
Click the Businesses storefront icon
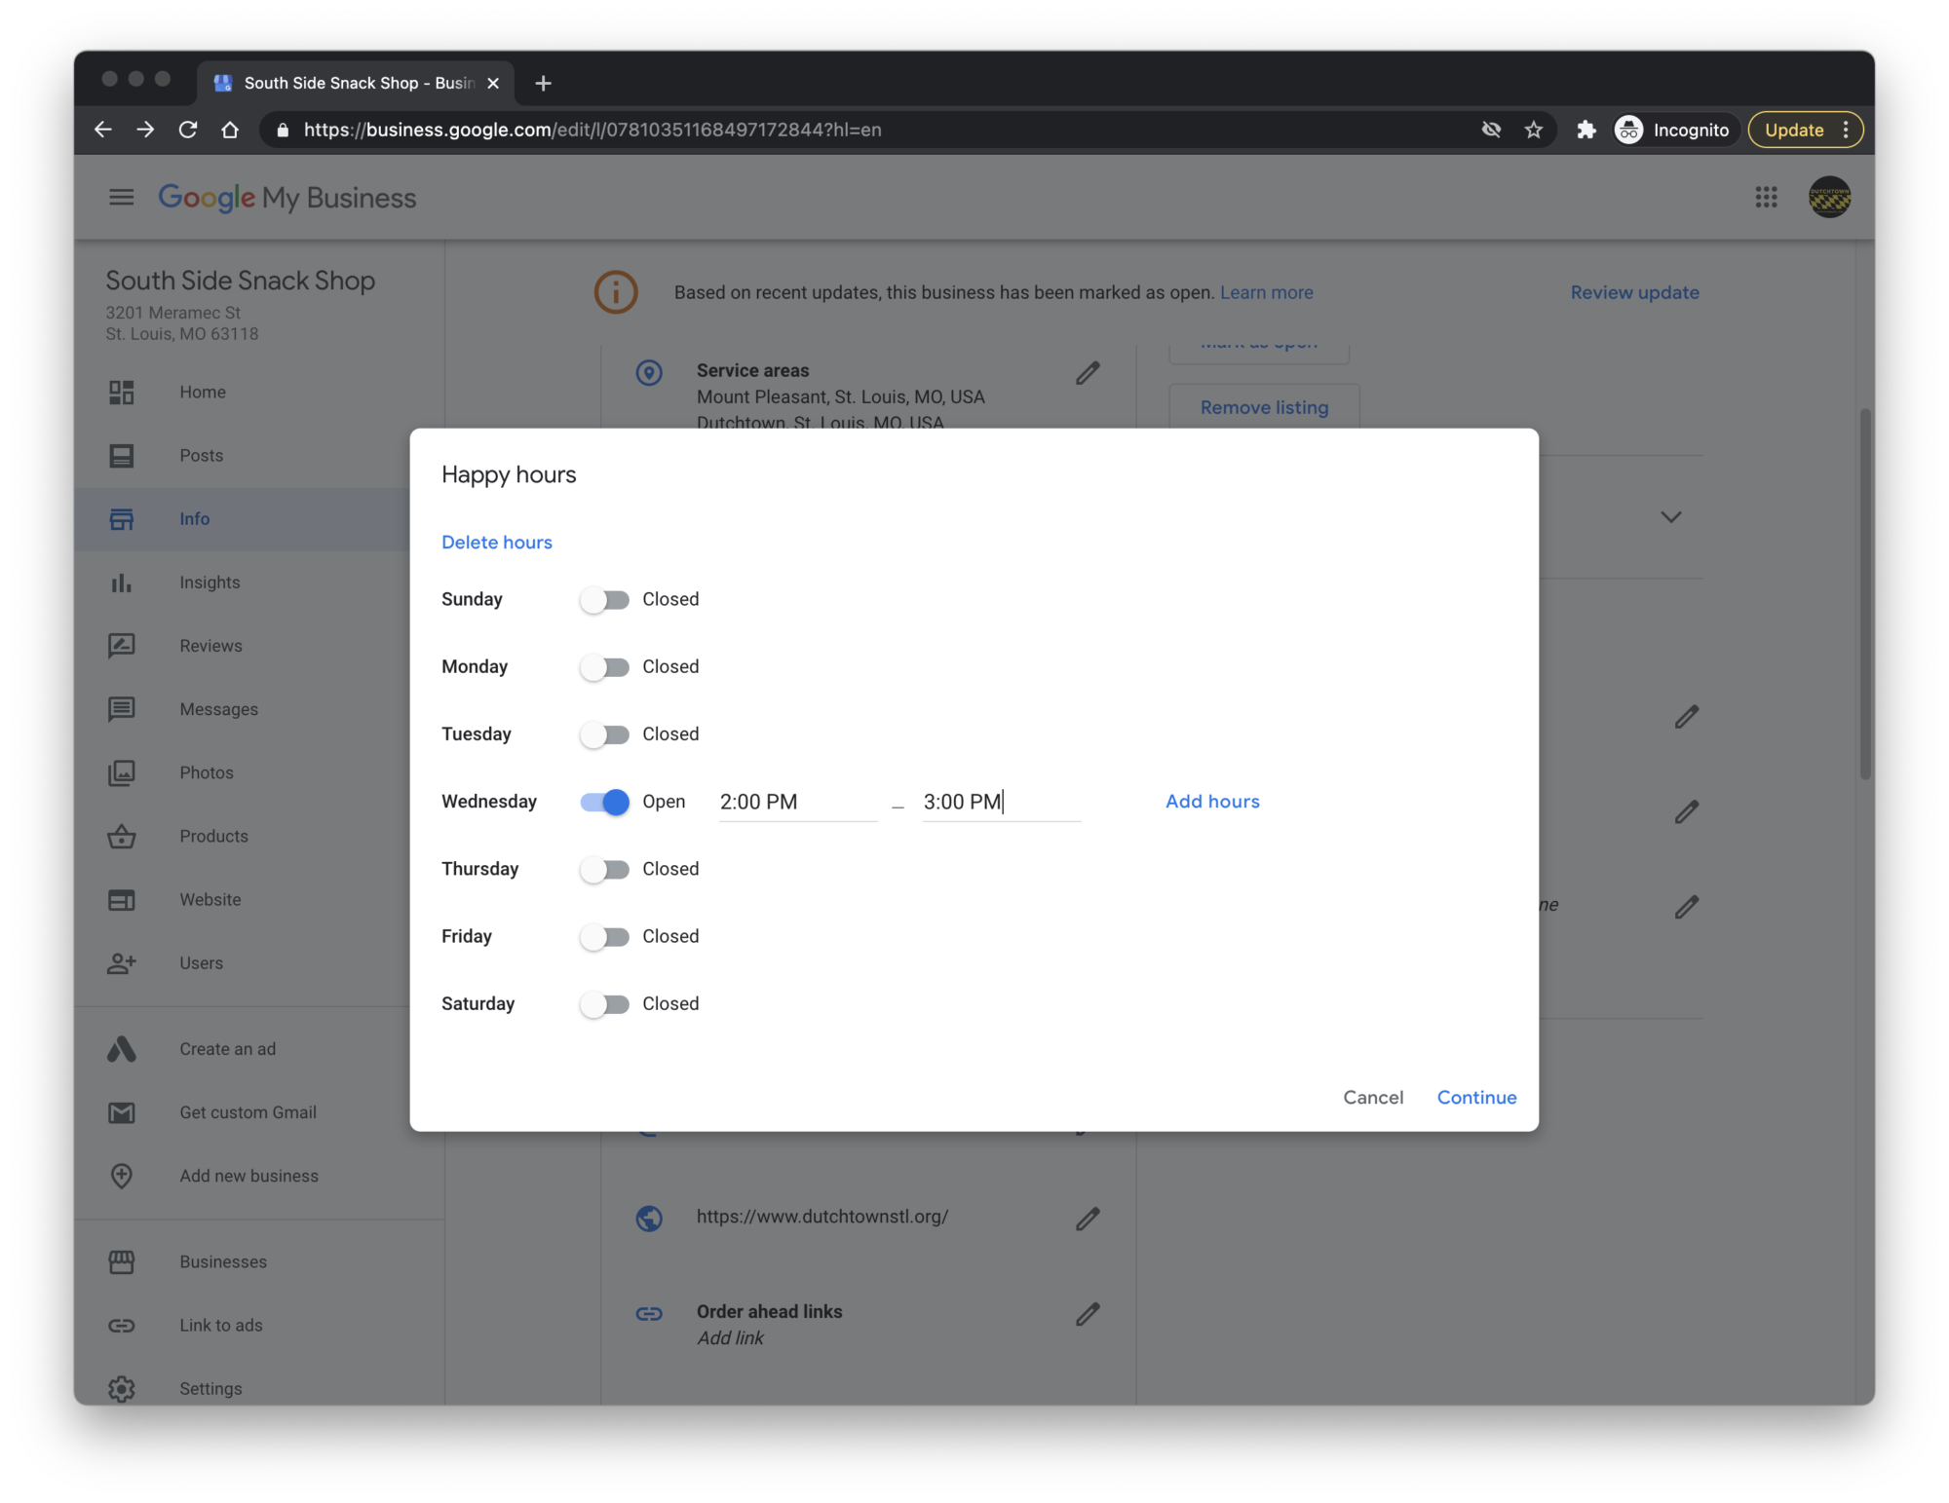click(x=122, y=1262)
